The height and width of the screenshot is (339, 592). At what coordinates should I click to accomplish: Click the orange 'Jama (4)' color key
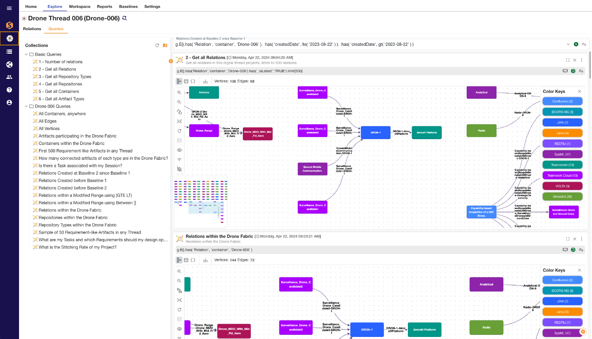[562, 133]
